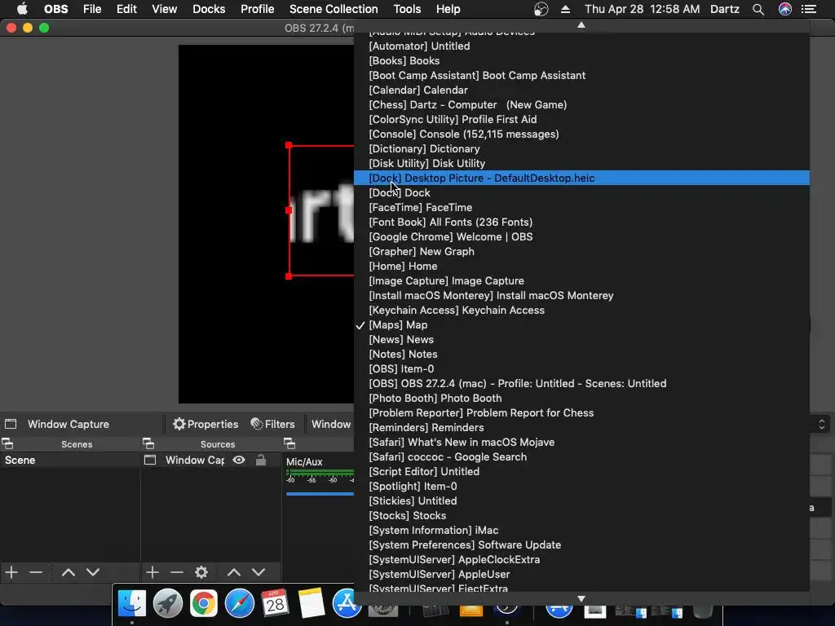Open Notification Center list icon
This screenshot has height=626, width=835.
[809, 9]
